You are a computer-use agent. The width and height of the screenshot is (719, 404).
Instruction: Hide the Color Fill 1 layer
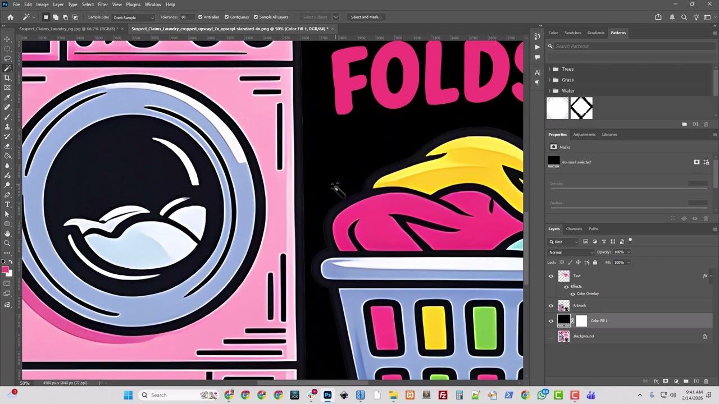[551, 321]
